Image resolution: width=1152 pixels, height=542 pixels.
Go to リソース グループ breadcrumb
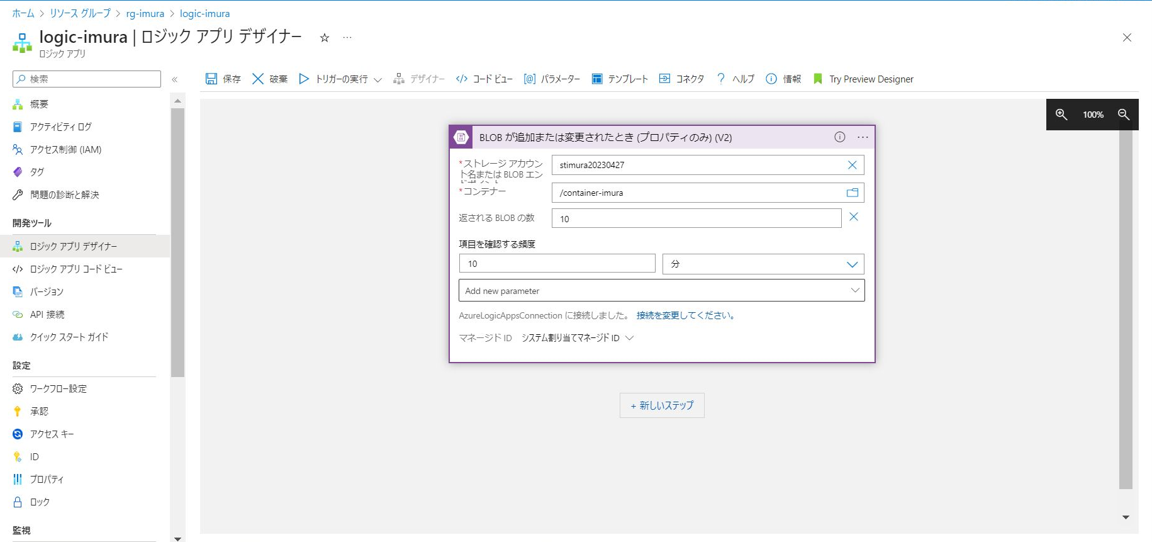[80, 13]
